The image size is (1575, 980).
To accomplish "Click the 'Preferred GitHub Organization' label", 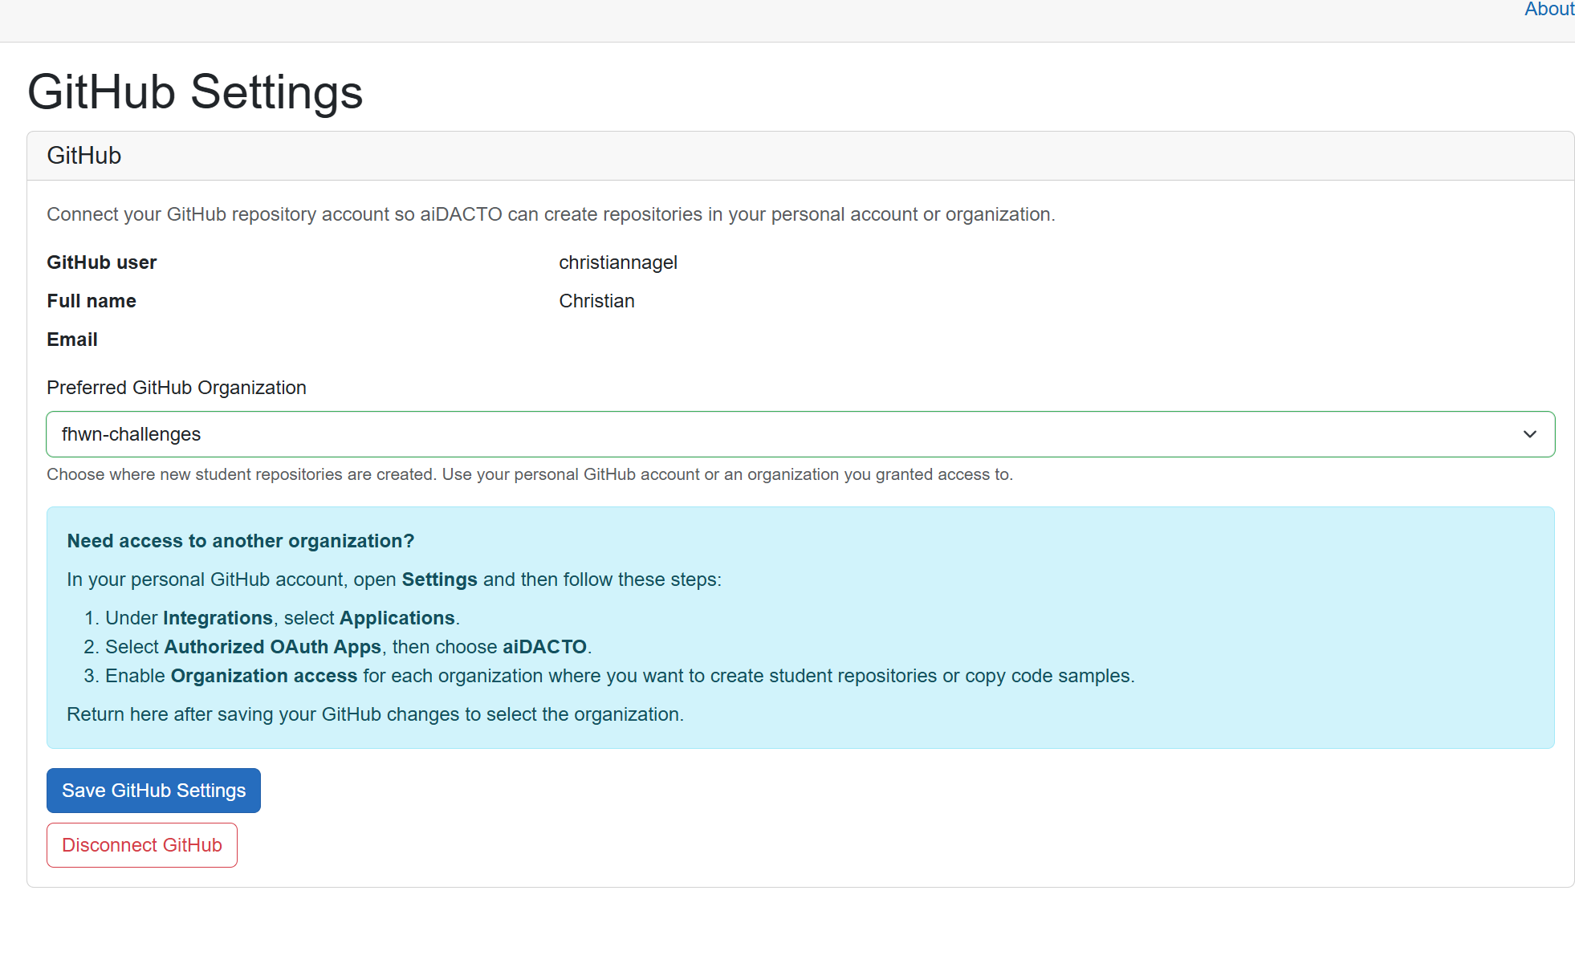I will pyautogui.click(x=177, y=388).
